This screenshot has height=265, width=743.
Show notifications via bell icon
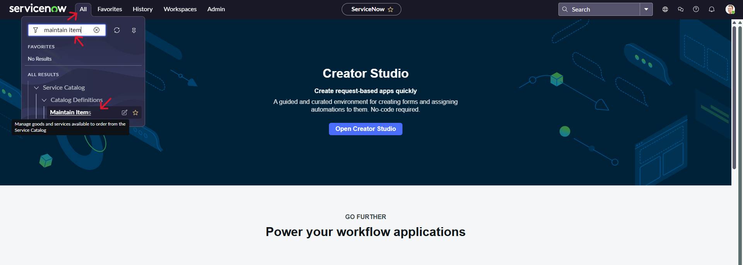pos(712,9)
